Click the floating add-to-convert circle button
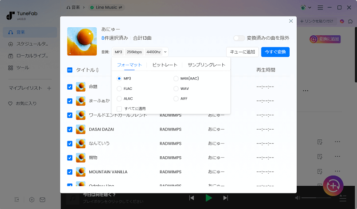The image size is (357, 209). (x=333, y=186)
